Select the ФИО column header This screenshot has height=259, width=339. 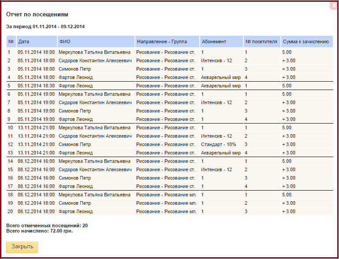[x=96, y=41]
